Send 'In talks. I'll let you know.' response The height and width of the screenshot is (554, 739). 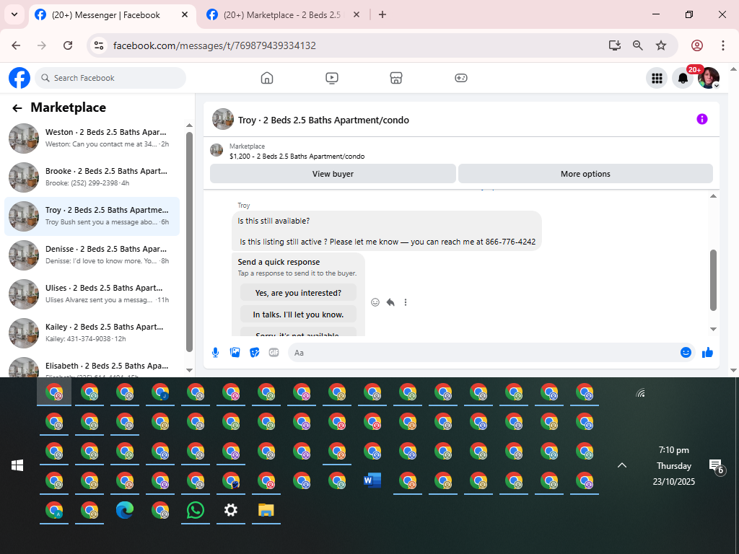[298, 315]
